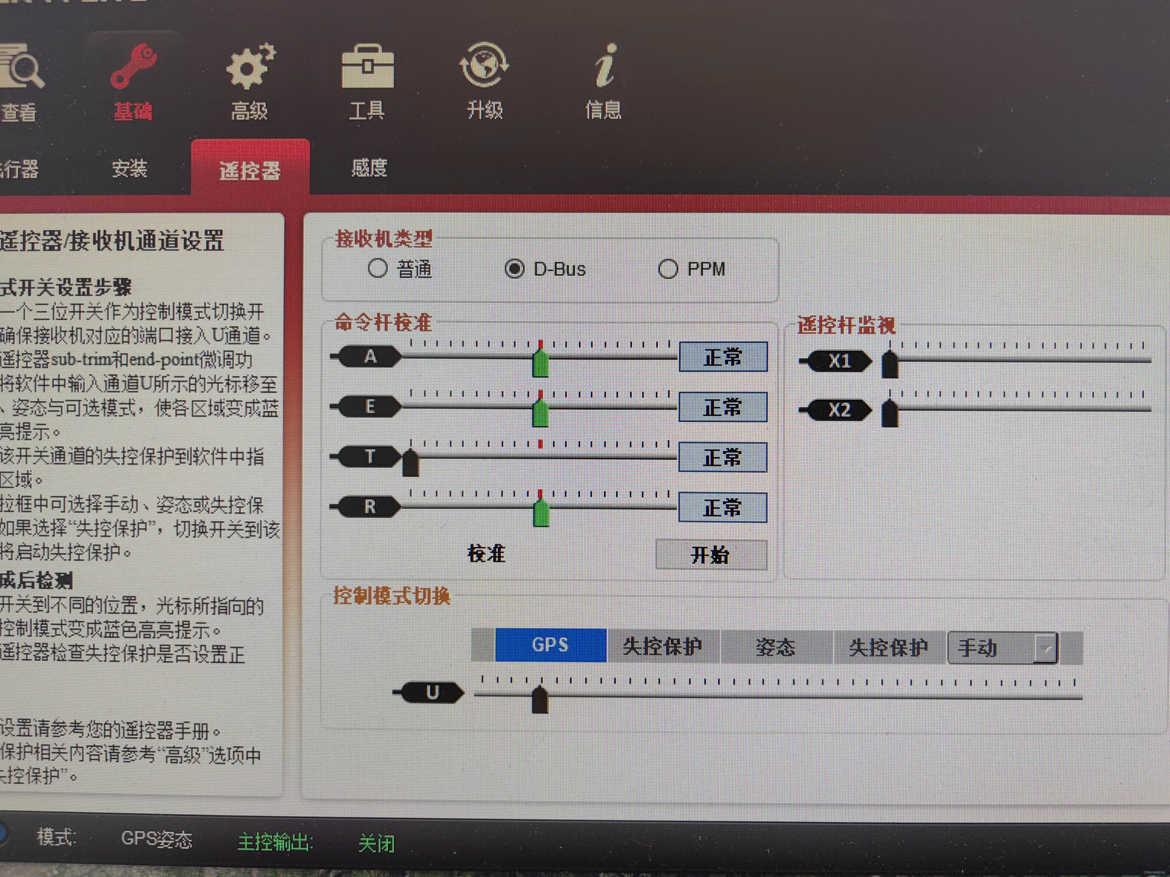Switch to the 感度 (Gain) tab

pyautogui.click(x=369, y=168)
